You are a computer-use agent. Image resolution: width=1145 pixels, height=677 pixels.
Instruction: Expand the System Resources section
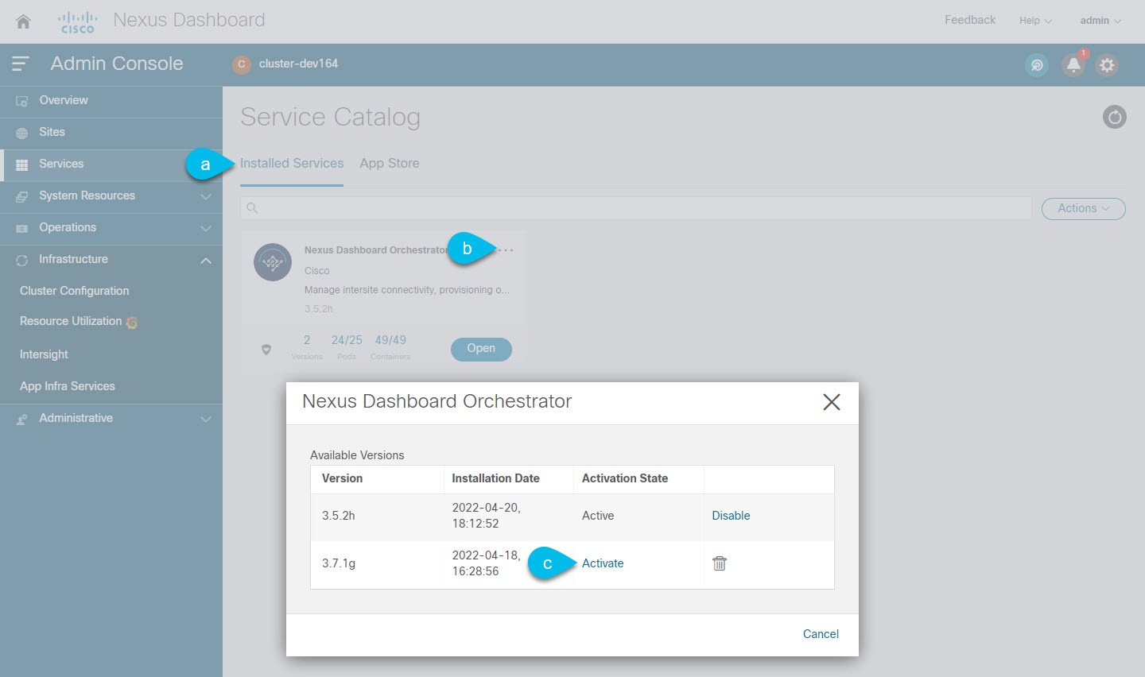click(x=206, y=196)
